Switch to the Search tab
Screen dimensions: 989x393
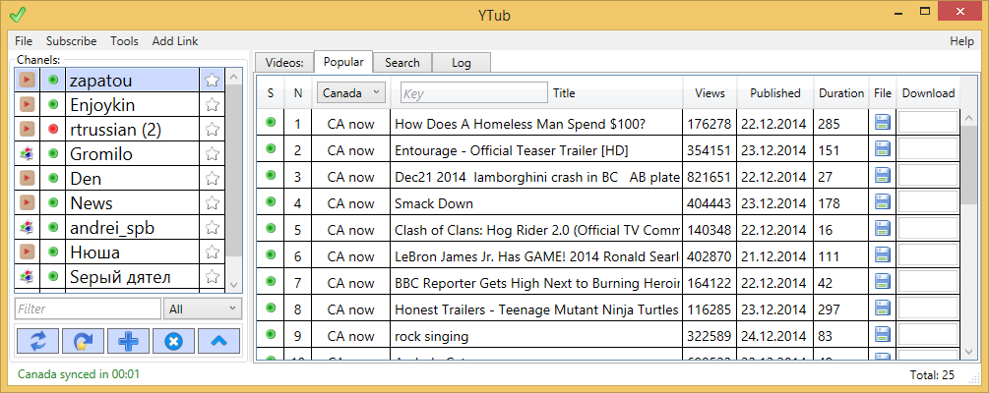(x=402, y=62)
